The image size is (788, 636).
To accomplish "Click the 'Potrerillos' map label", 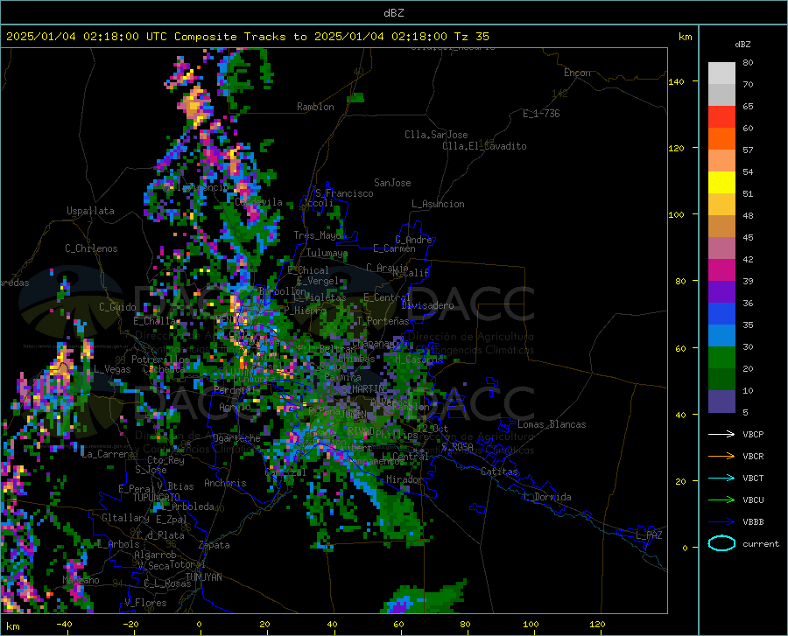I will point(160,360).
